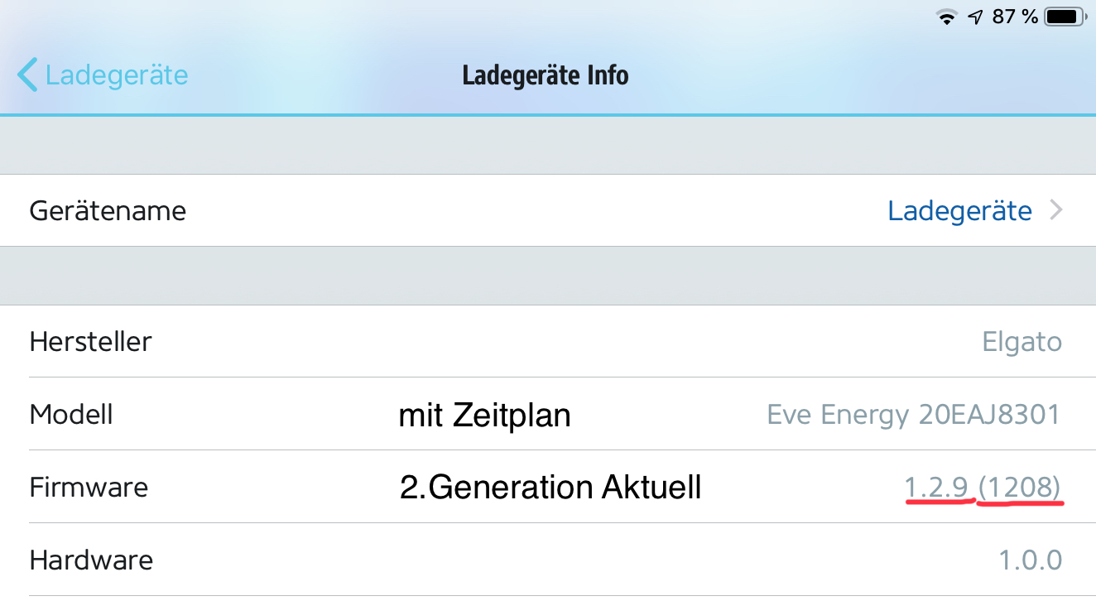1096x601 pixels.
Task: Click the Elgato manufacturer value
Action: (1021, 341)
